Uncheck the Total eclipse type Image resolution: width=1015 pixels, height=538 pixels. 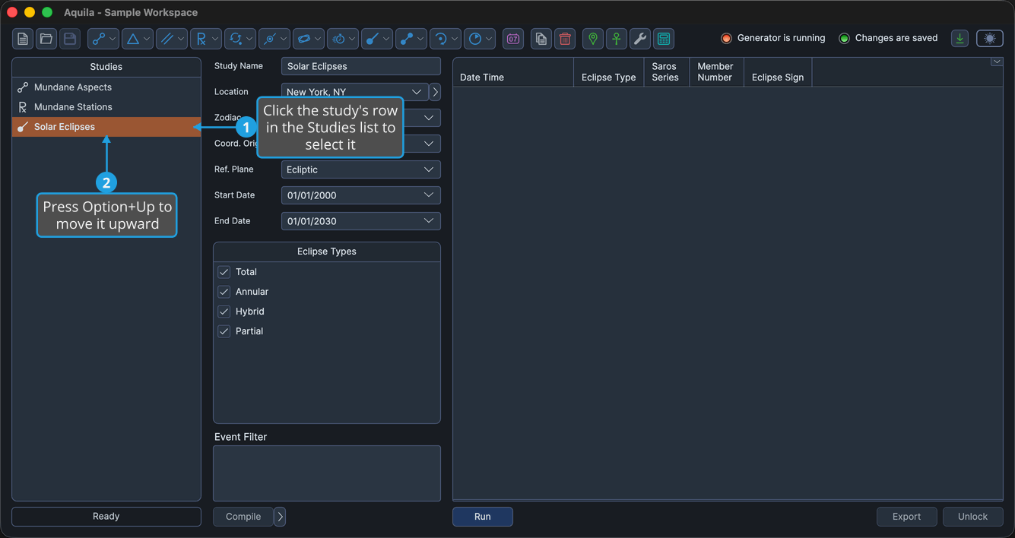pyautogui.click(x=224, y=272)
